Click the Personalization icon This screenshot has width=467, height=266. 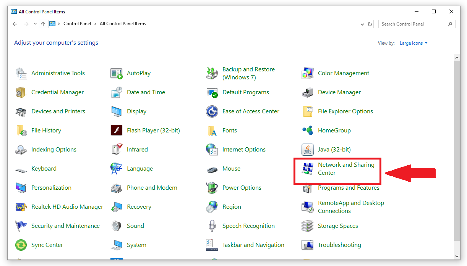pos(21,188)
